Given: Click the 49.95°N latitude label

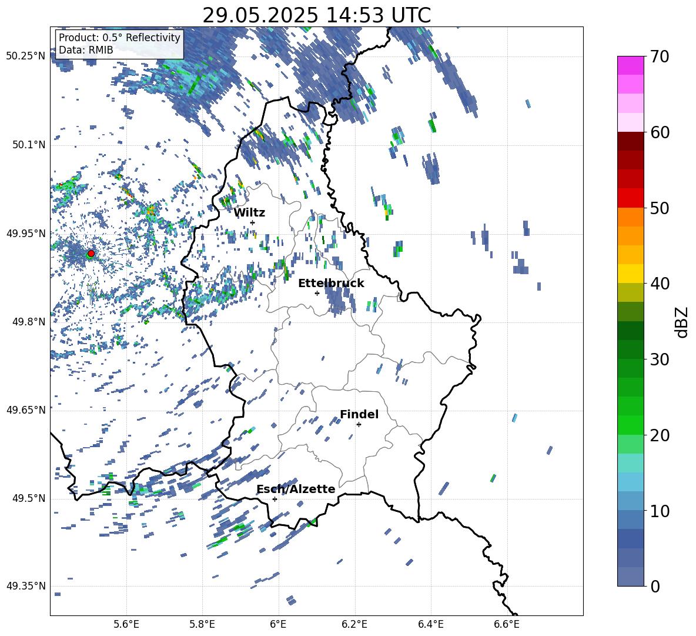Looking at the screenshot, I should tap(26, 233).
